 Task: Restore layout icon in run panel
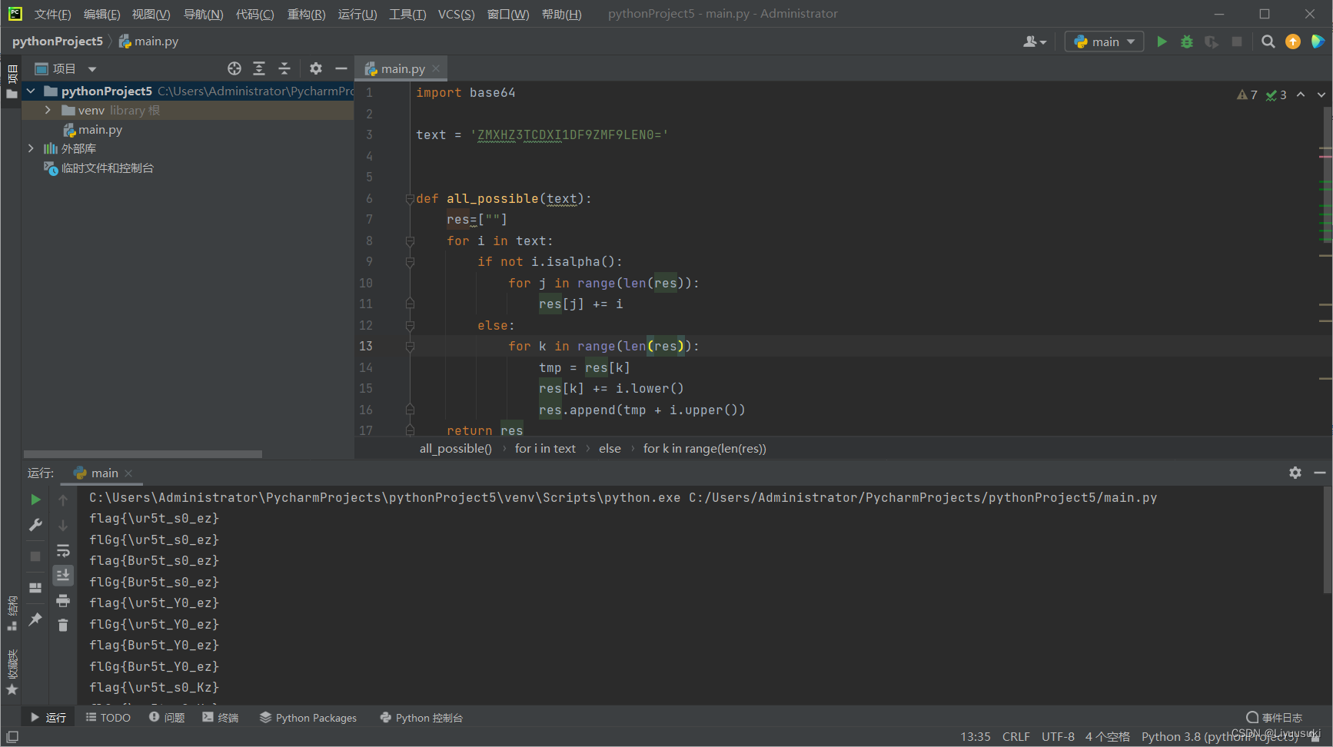(35, 588)
